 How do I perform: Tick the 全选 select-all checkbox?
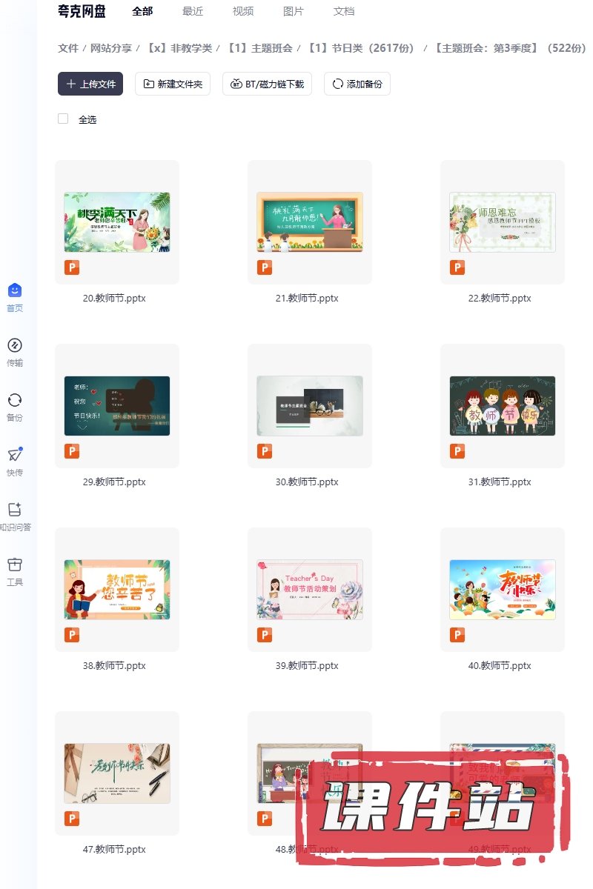[63, 119]
